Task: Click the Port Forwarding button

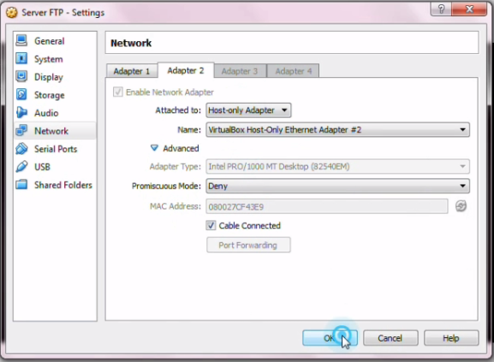Action: point(248,245)
